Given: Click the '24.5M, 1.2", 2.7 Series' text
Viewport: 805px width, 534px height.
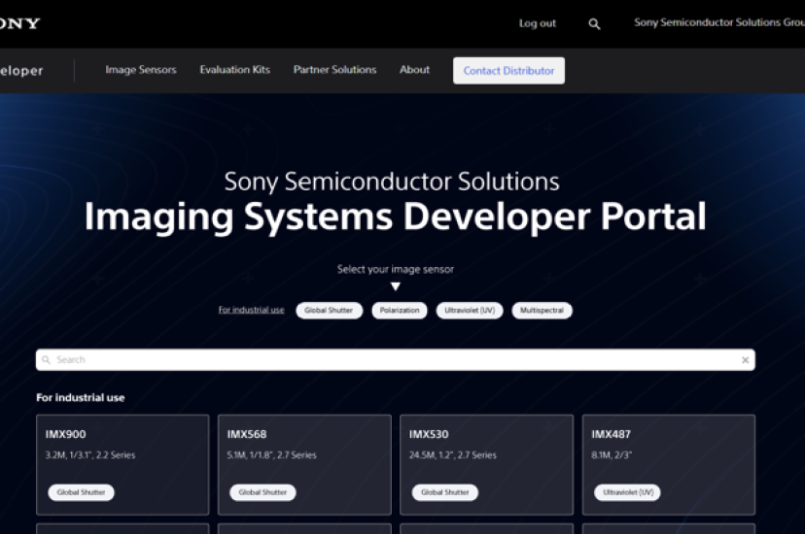Looking at the screenshot, I should click(x=453, y=455).
